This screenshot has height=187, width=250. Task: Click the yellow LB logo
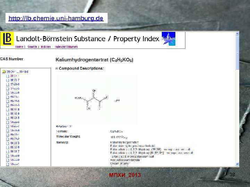click(7, 39)
